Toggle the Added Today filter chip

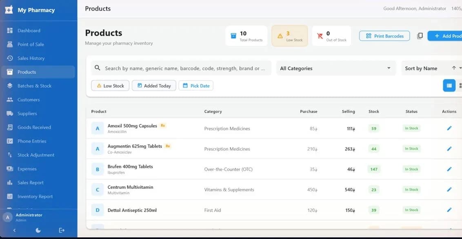coord(154,86)
